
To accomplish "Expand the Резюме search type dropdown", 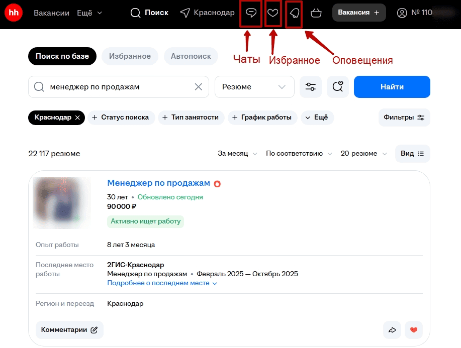I will [254, 87].
